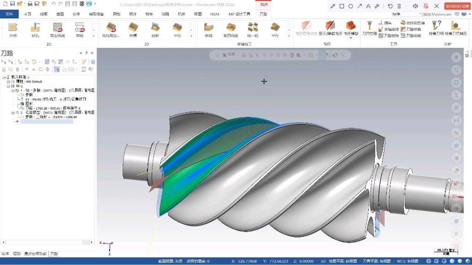Pick 平行 in the 多轴加工 group
Image resolution: width=472 pixels, height=265 pixels.
tap(275, 30)
